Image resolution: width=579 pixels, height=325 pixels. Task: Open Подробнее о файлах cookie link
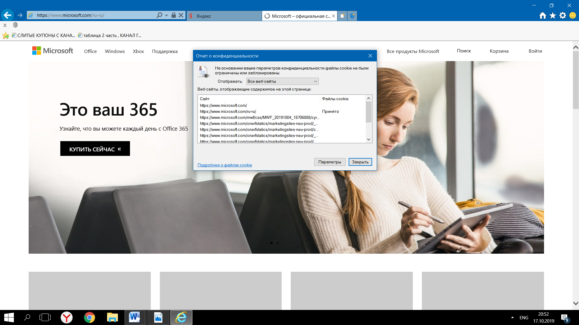coord(225,165)
